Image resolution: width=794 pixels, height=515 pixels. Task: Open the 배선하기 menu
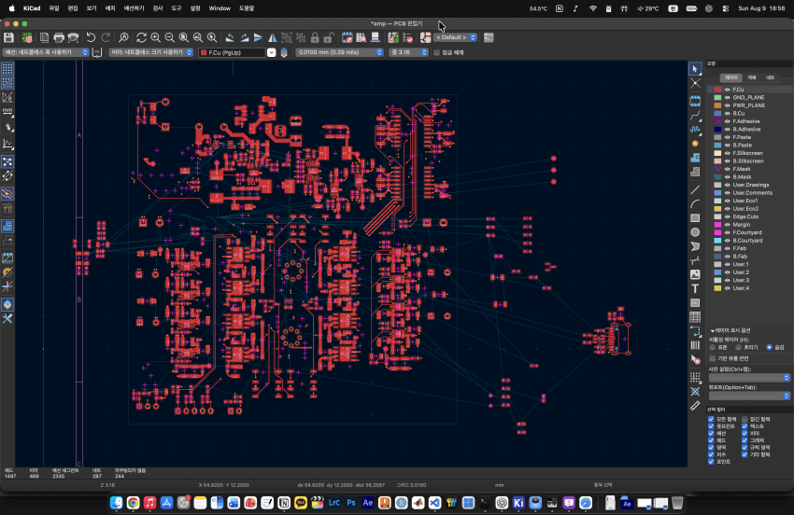(134, 8)
